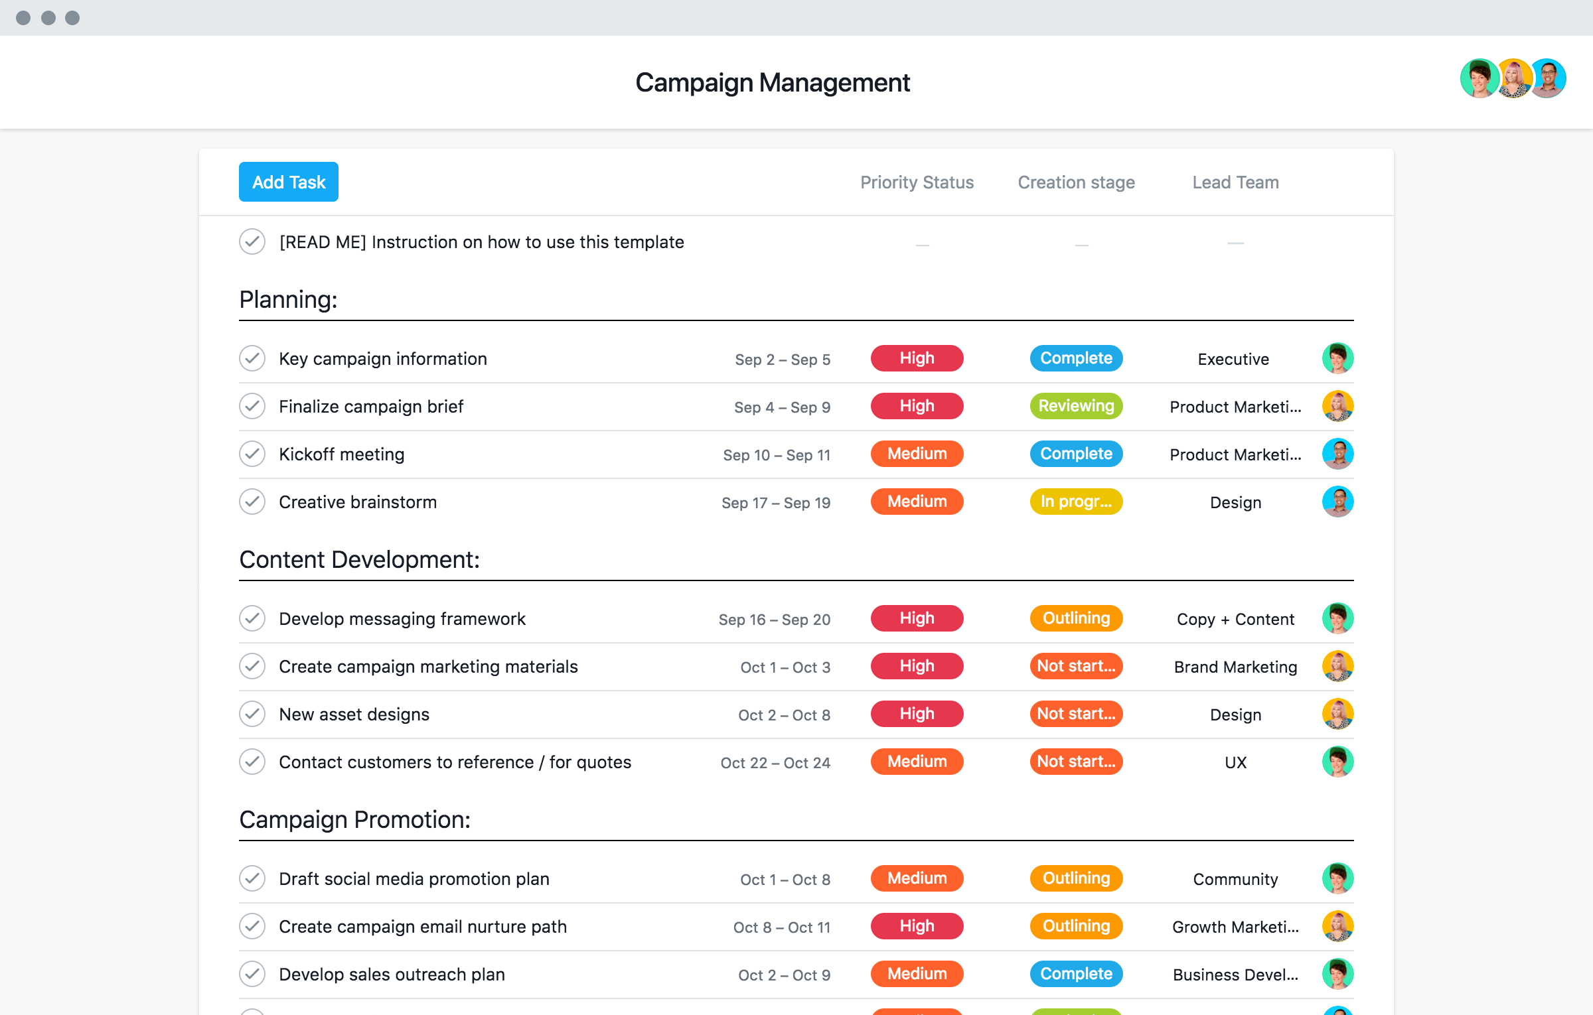Expand the Priority Status column dropdown
1593x1015 pixels.
pyautogui.click(x=916, y=181)
